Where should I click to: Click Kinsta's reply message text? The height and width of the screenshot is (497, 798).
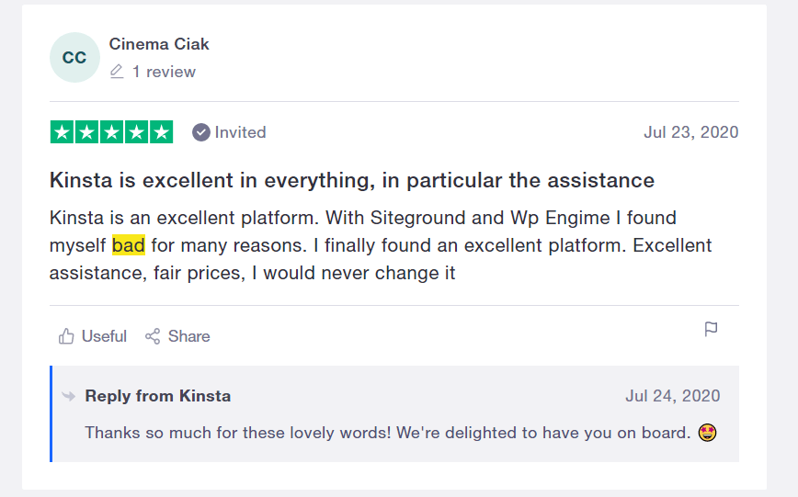[x=387, y=432]
